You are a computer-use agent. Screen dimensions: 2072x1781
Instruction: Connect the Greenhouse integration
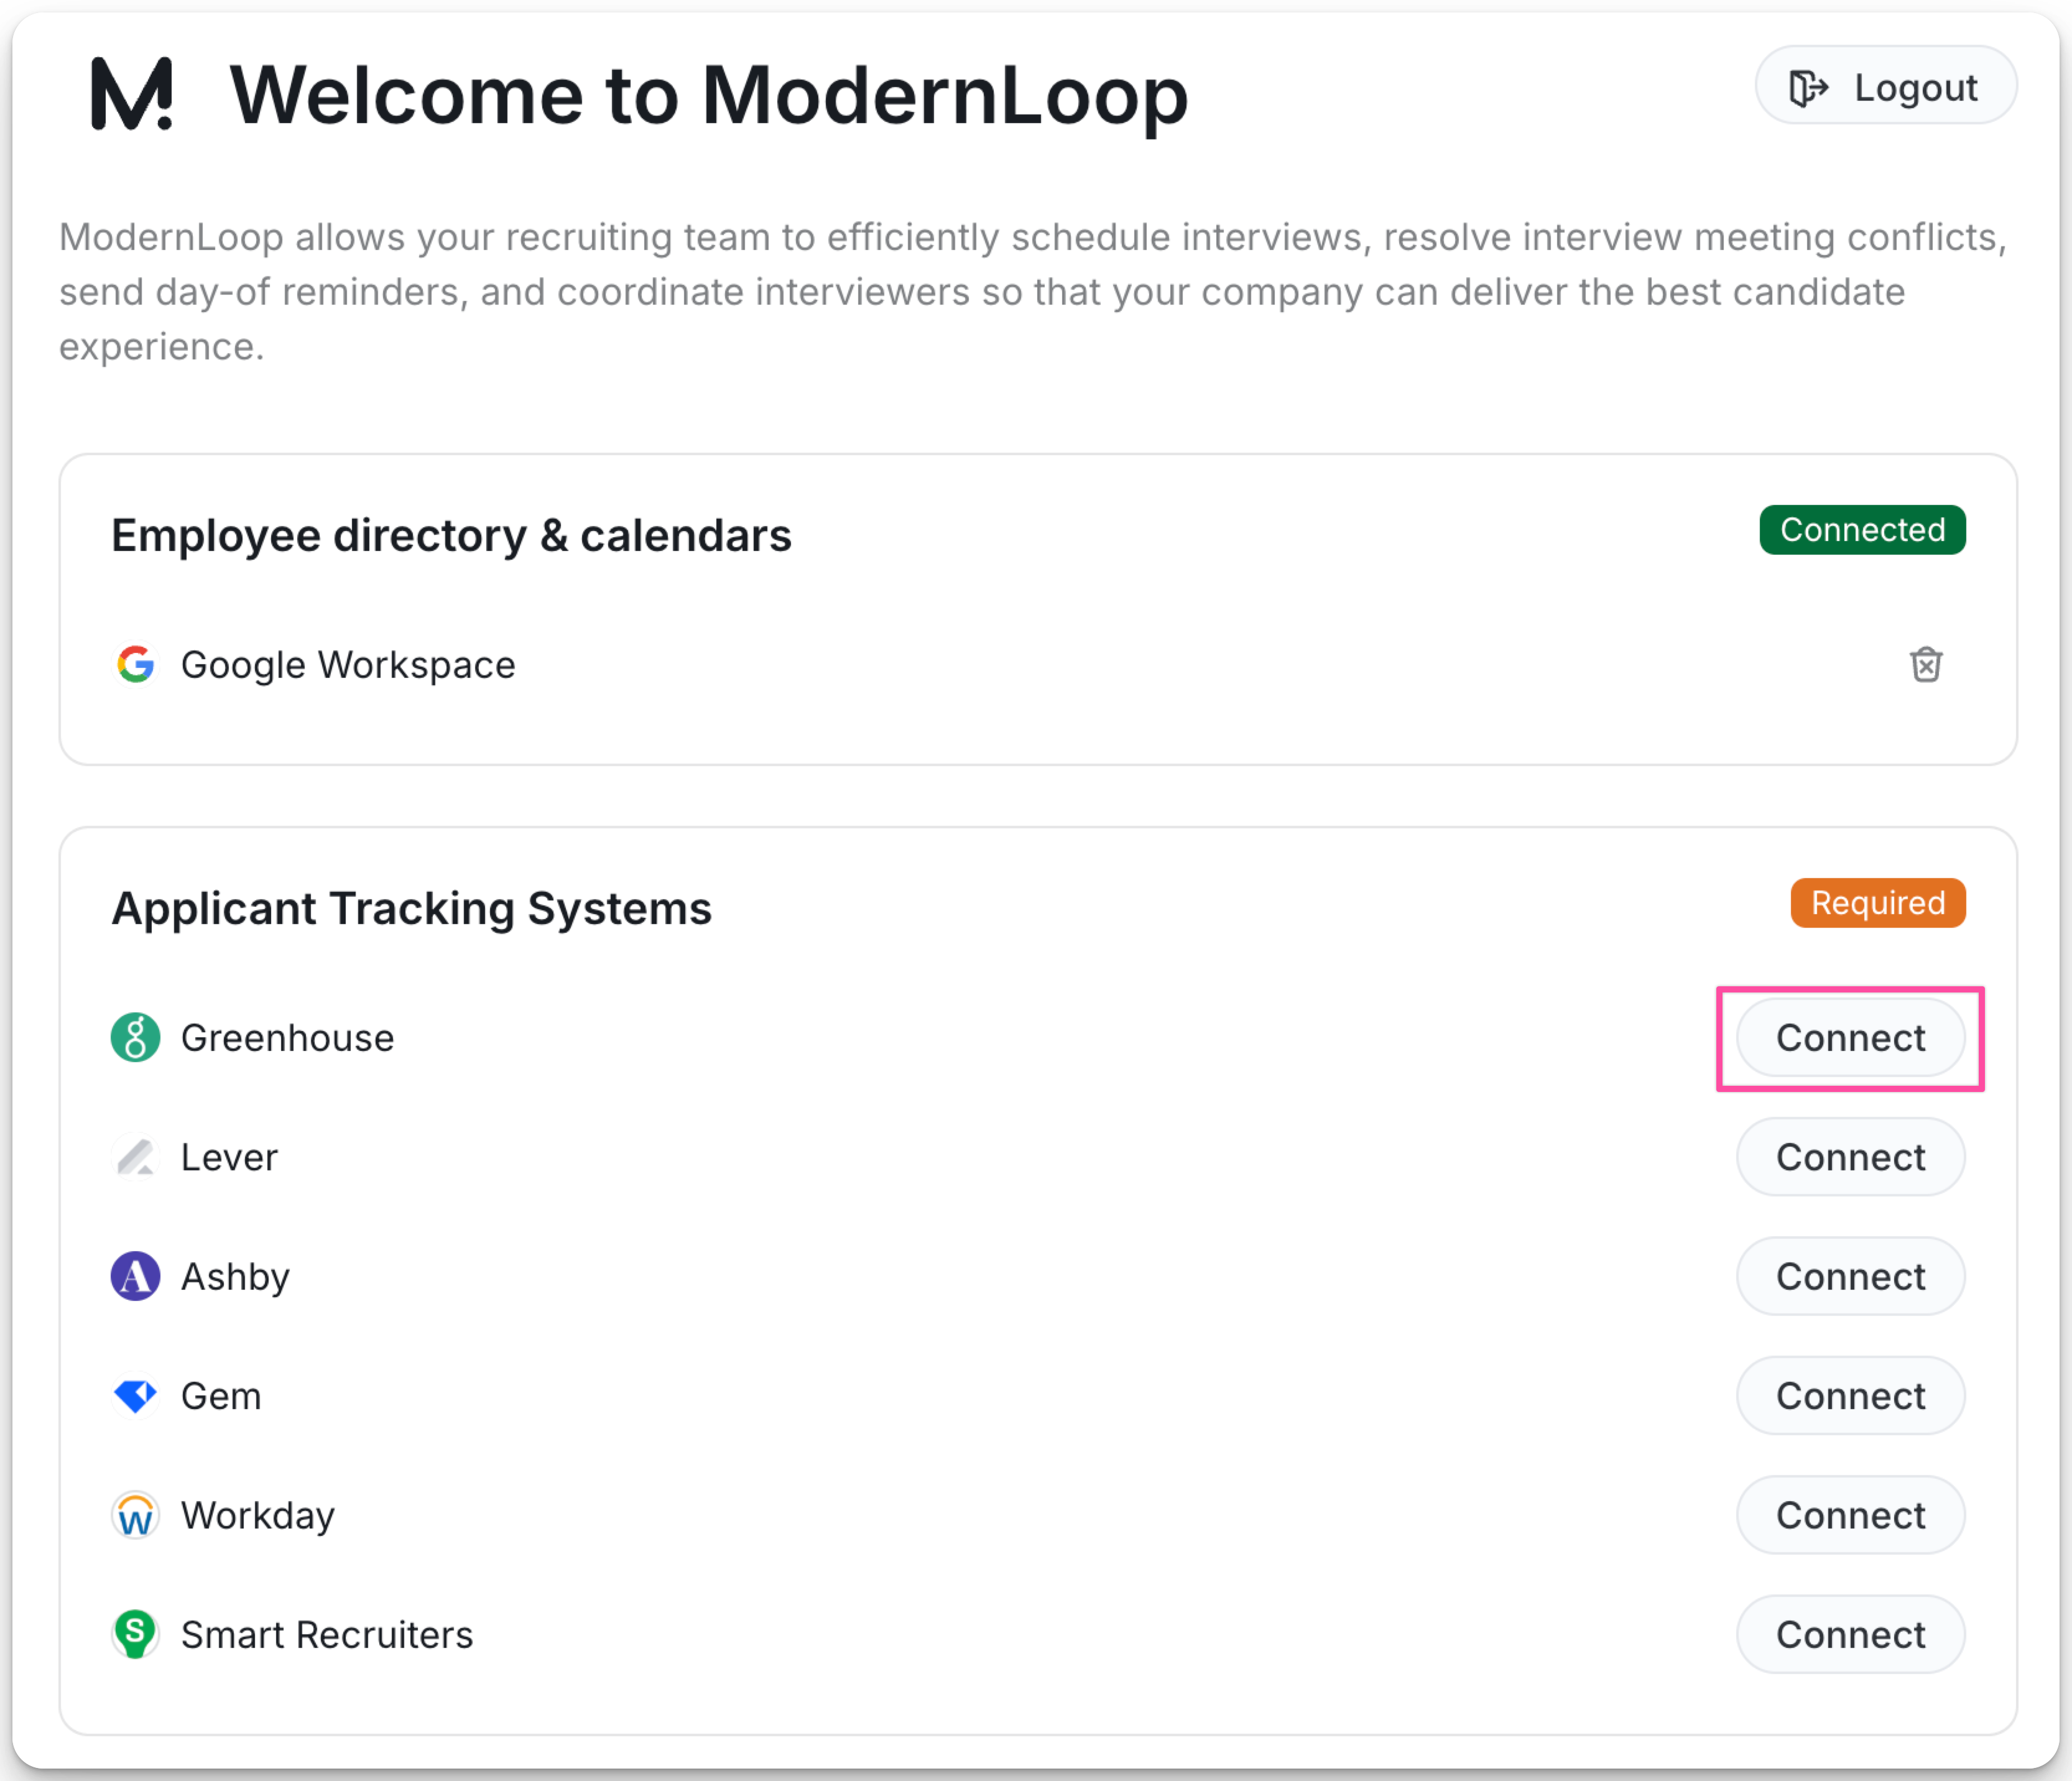[1850, 1038]
